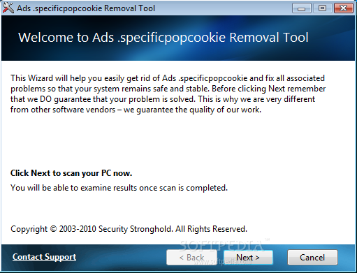This screenshot has height=273, width=357.
Task: Maximize the Removal Tool window
Action: 322,8
